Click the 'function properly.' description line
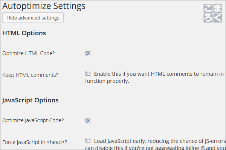Screen dimensions: 226x150 pos(107,81)
